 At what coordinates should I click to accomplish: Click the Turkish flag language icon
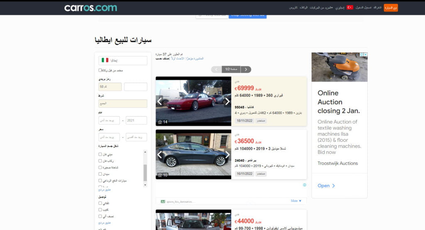[350, 7]
